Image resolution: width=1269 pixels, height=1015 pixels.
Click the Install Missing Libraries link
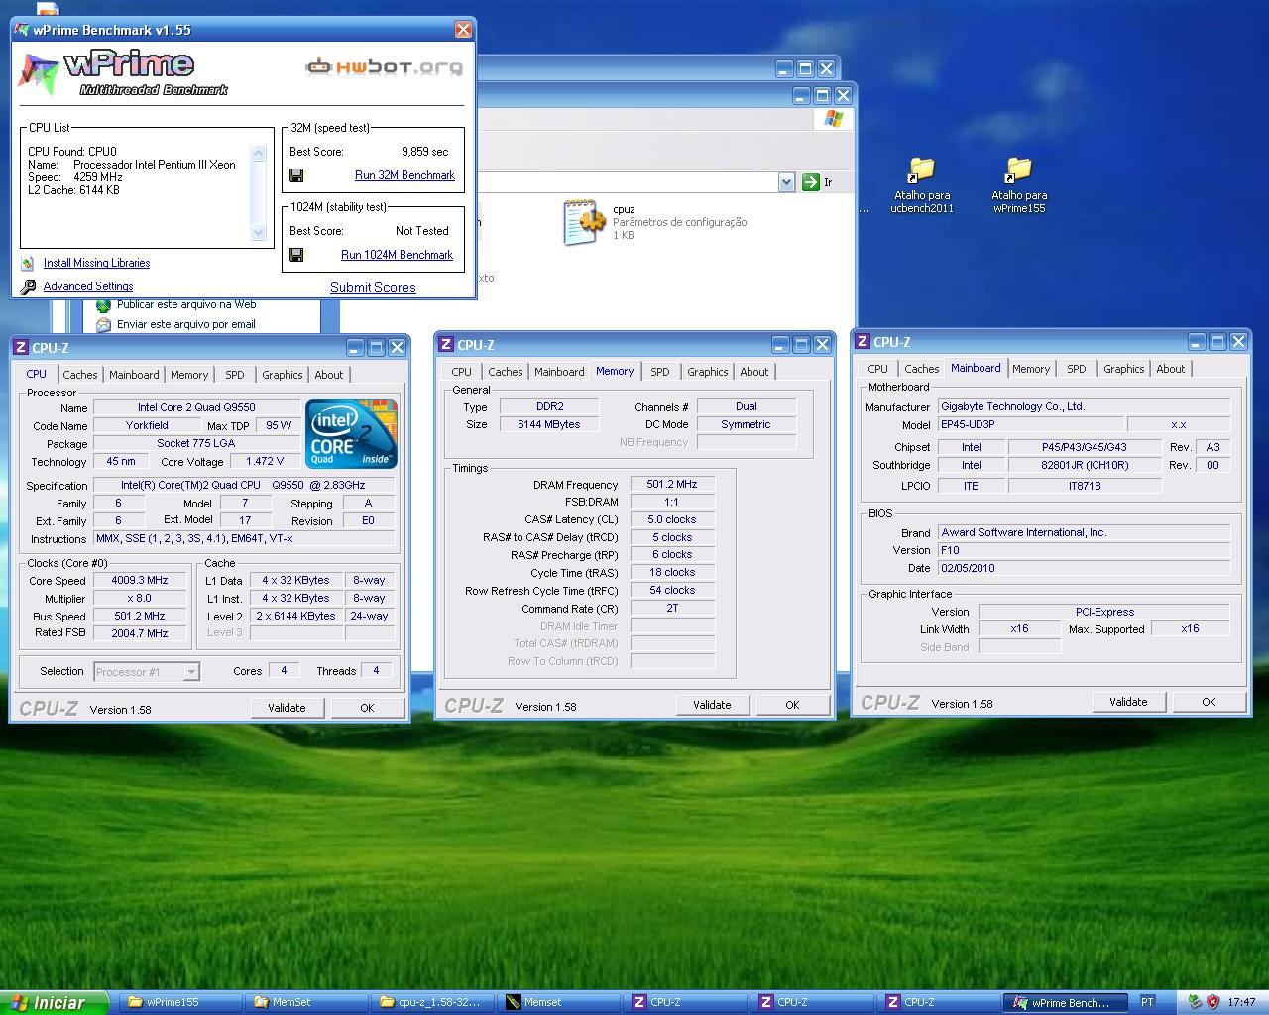(96, 263)
